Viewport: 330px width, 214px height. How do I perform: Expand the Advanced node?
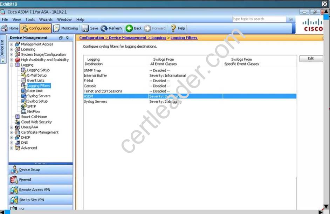tap(12, 148)
